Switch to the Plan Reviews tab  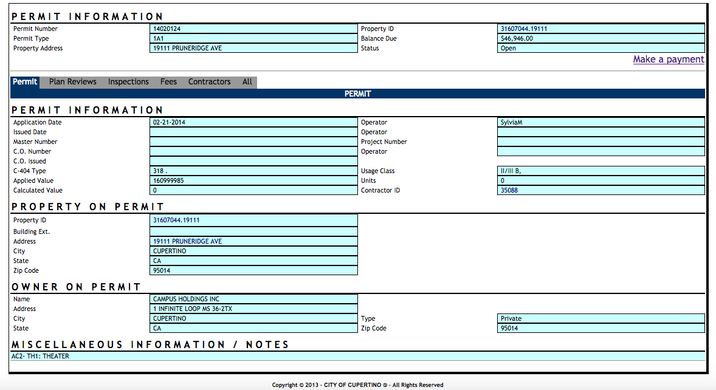point(72,81)
